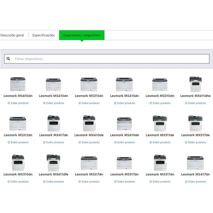
Task: Open the Lexmark MS610dn printer thumbnail
Action: (x=18, y=84)
